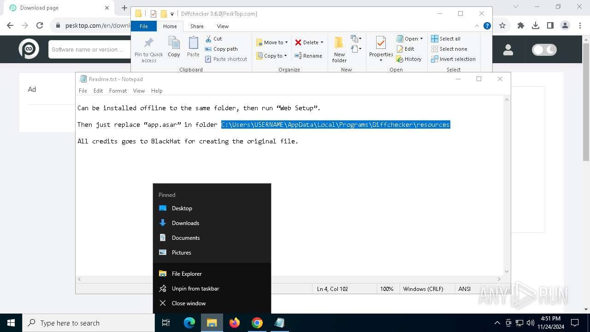Open Chrome extensions puzzle icon

tap(521, 25)
